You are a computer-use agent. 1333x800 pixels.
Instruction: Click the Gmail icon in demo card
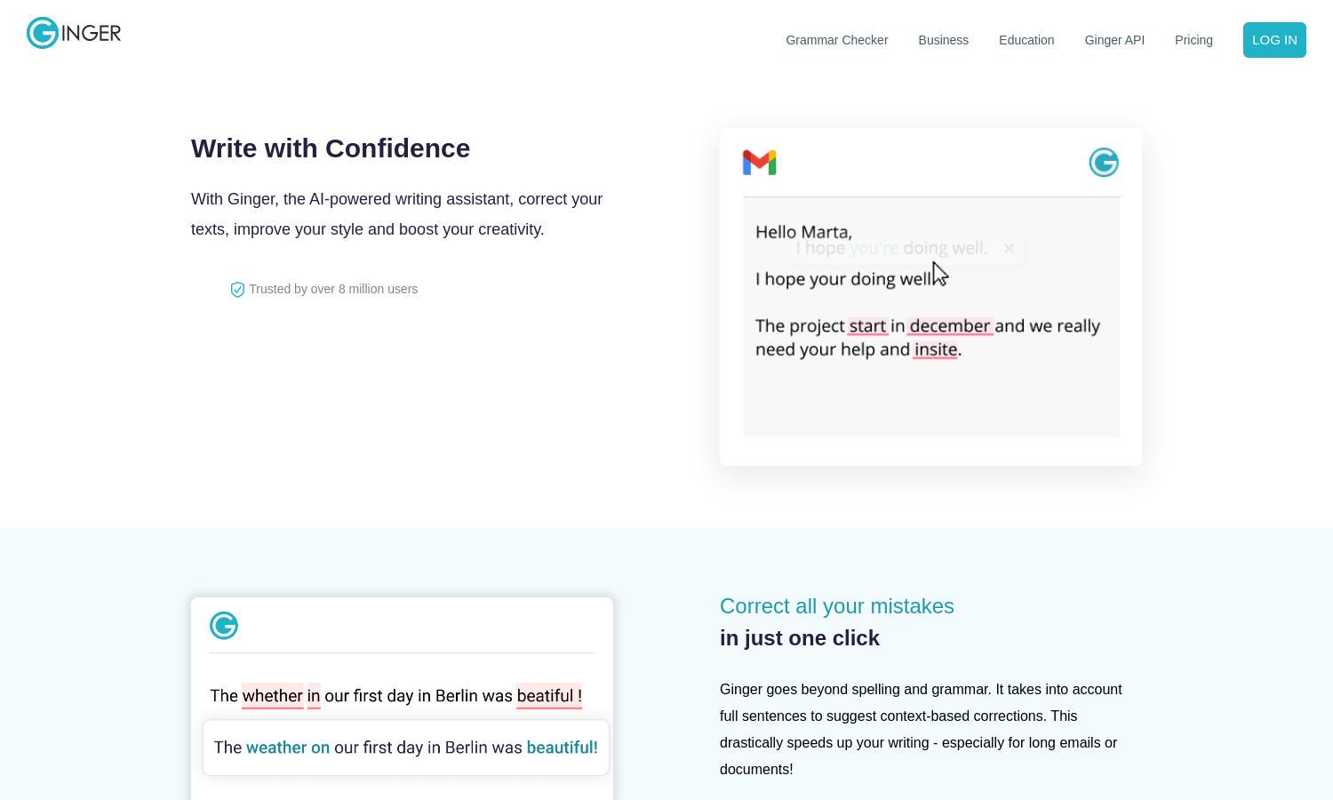click(760, 163)
